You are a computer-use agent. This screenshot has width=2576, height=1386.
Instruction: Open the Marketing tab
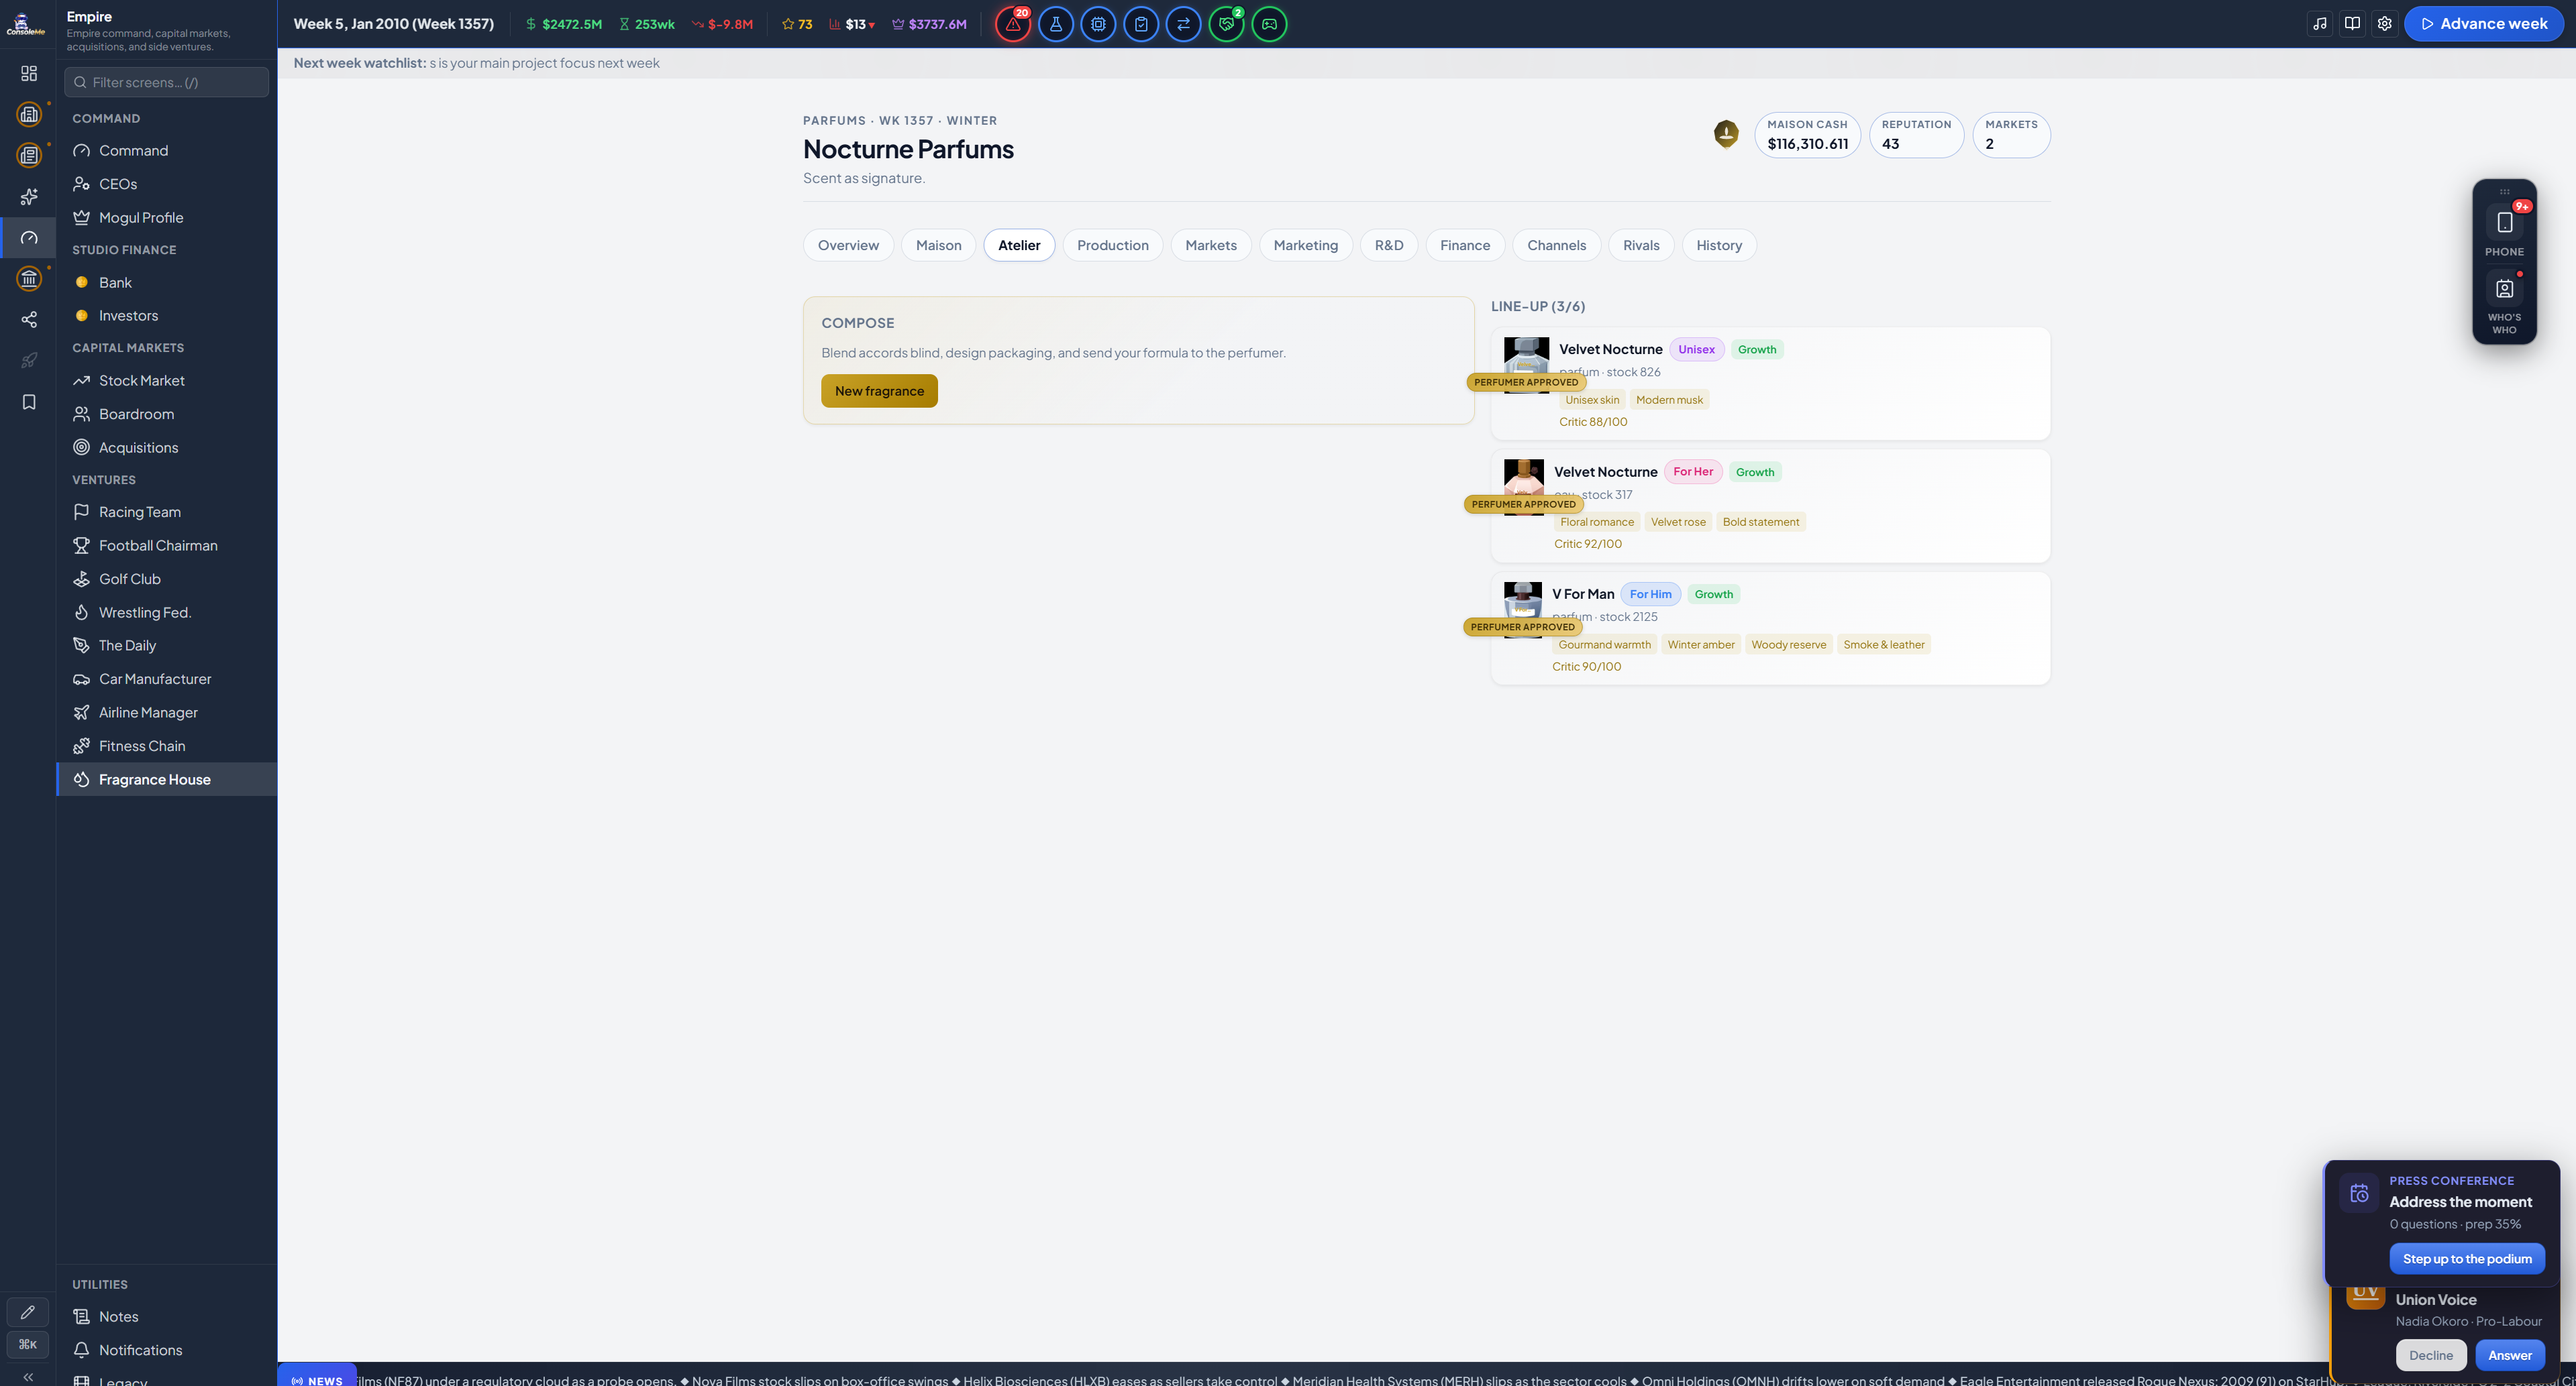click(x=1305, y=245)
